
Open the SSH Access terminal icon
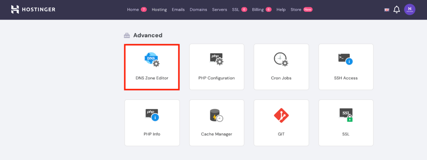pos(346,59)
